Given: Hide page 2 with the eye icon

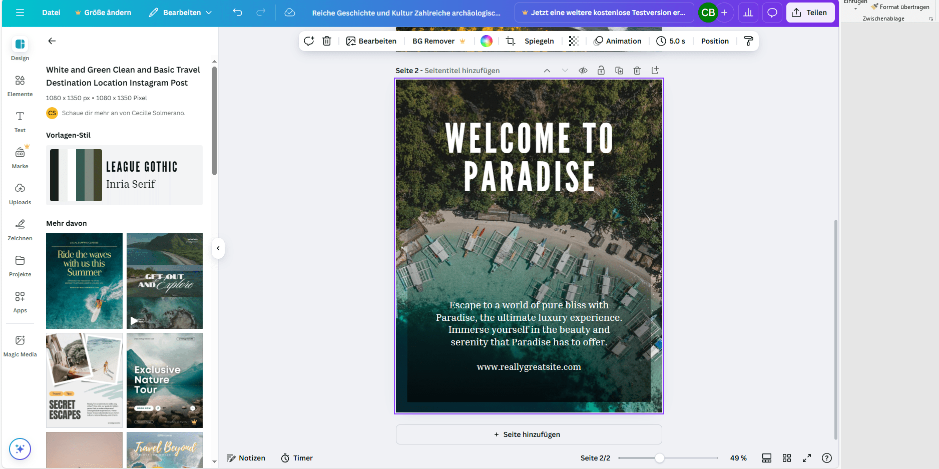Looking at the screenshot, I should (583, 71).
